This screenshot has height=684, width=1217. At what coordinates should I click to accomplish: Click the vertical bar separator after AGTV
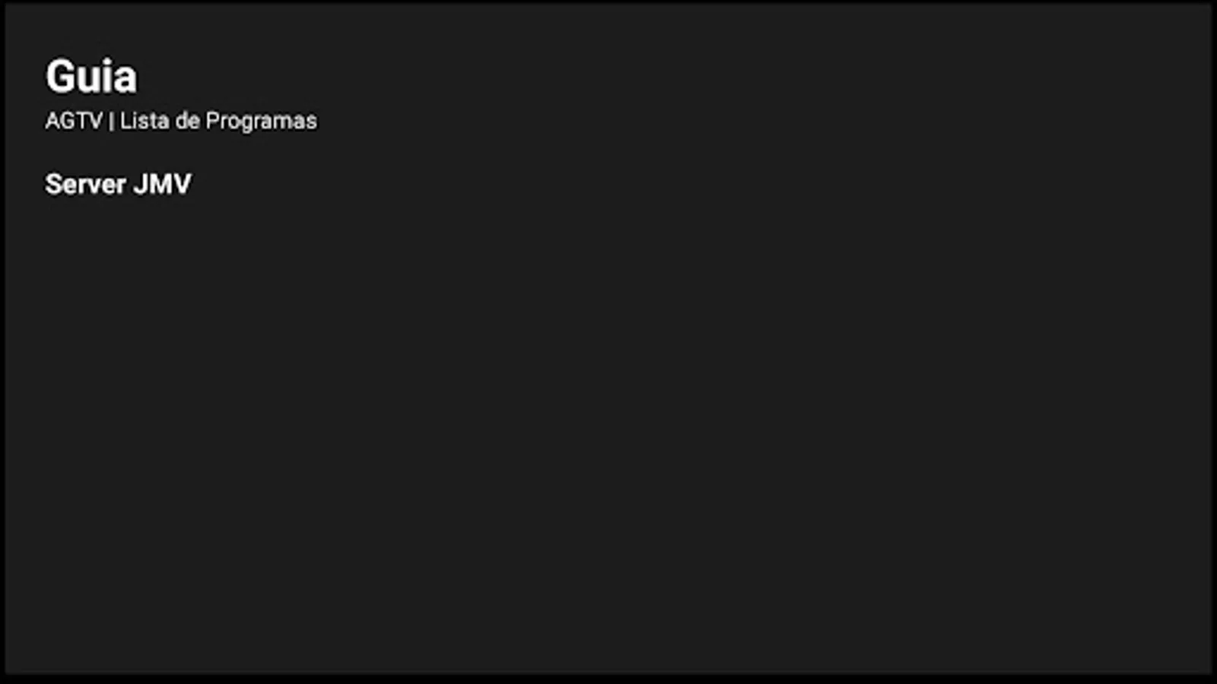(x=111, y=122)
